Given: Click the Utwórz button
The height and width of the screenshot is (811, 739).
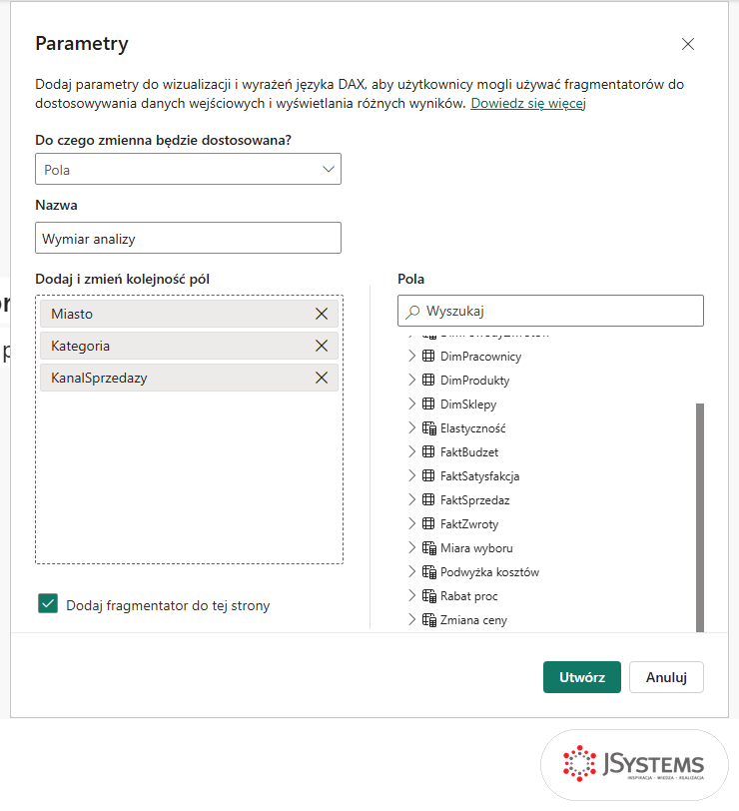Looking at the screenshot, I should coord(582,677).
